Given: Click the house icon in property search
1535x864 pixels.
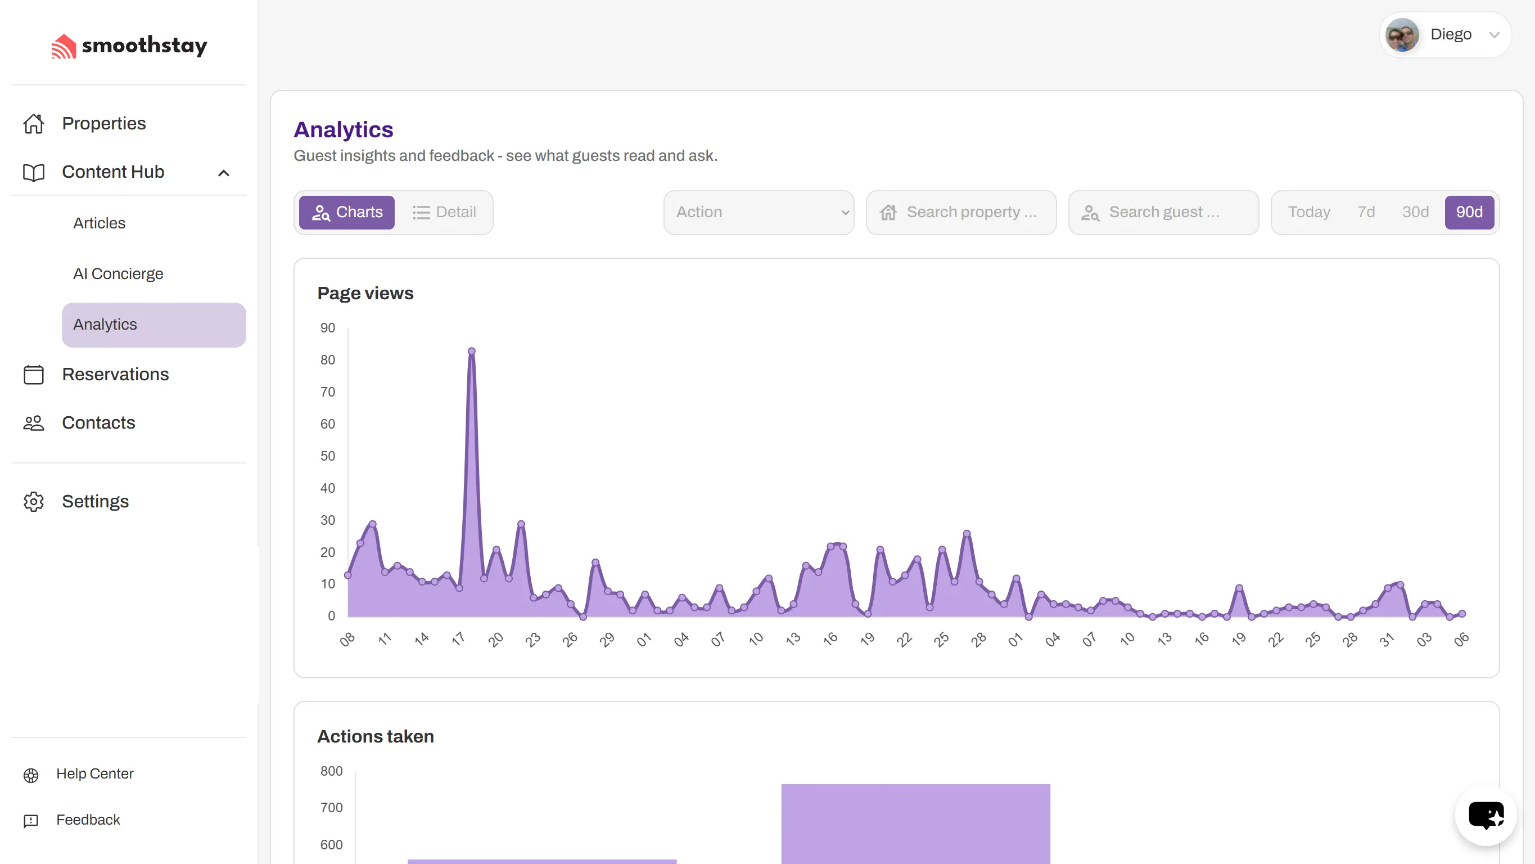Looking at the screenshot, I should (x=888, y=212).
